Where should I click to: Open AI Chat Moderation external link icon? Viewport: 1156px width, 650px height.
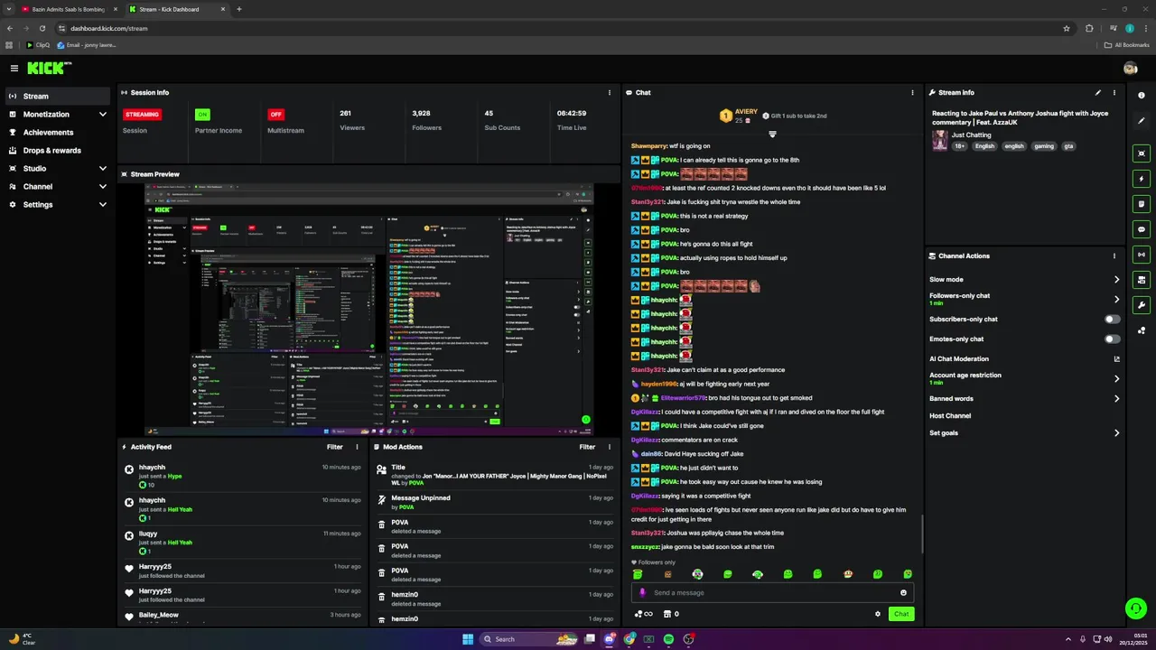tap(1116, 358)
